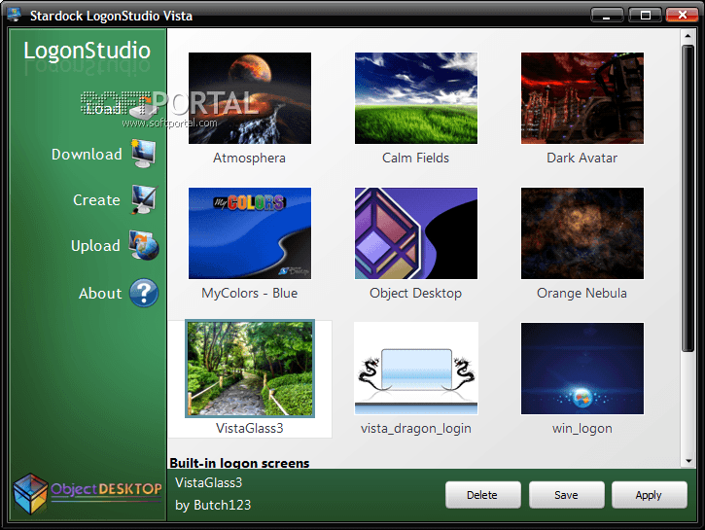Click the Delete button
Screen dimensions: 705x530
[483, 495]
